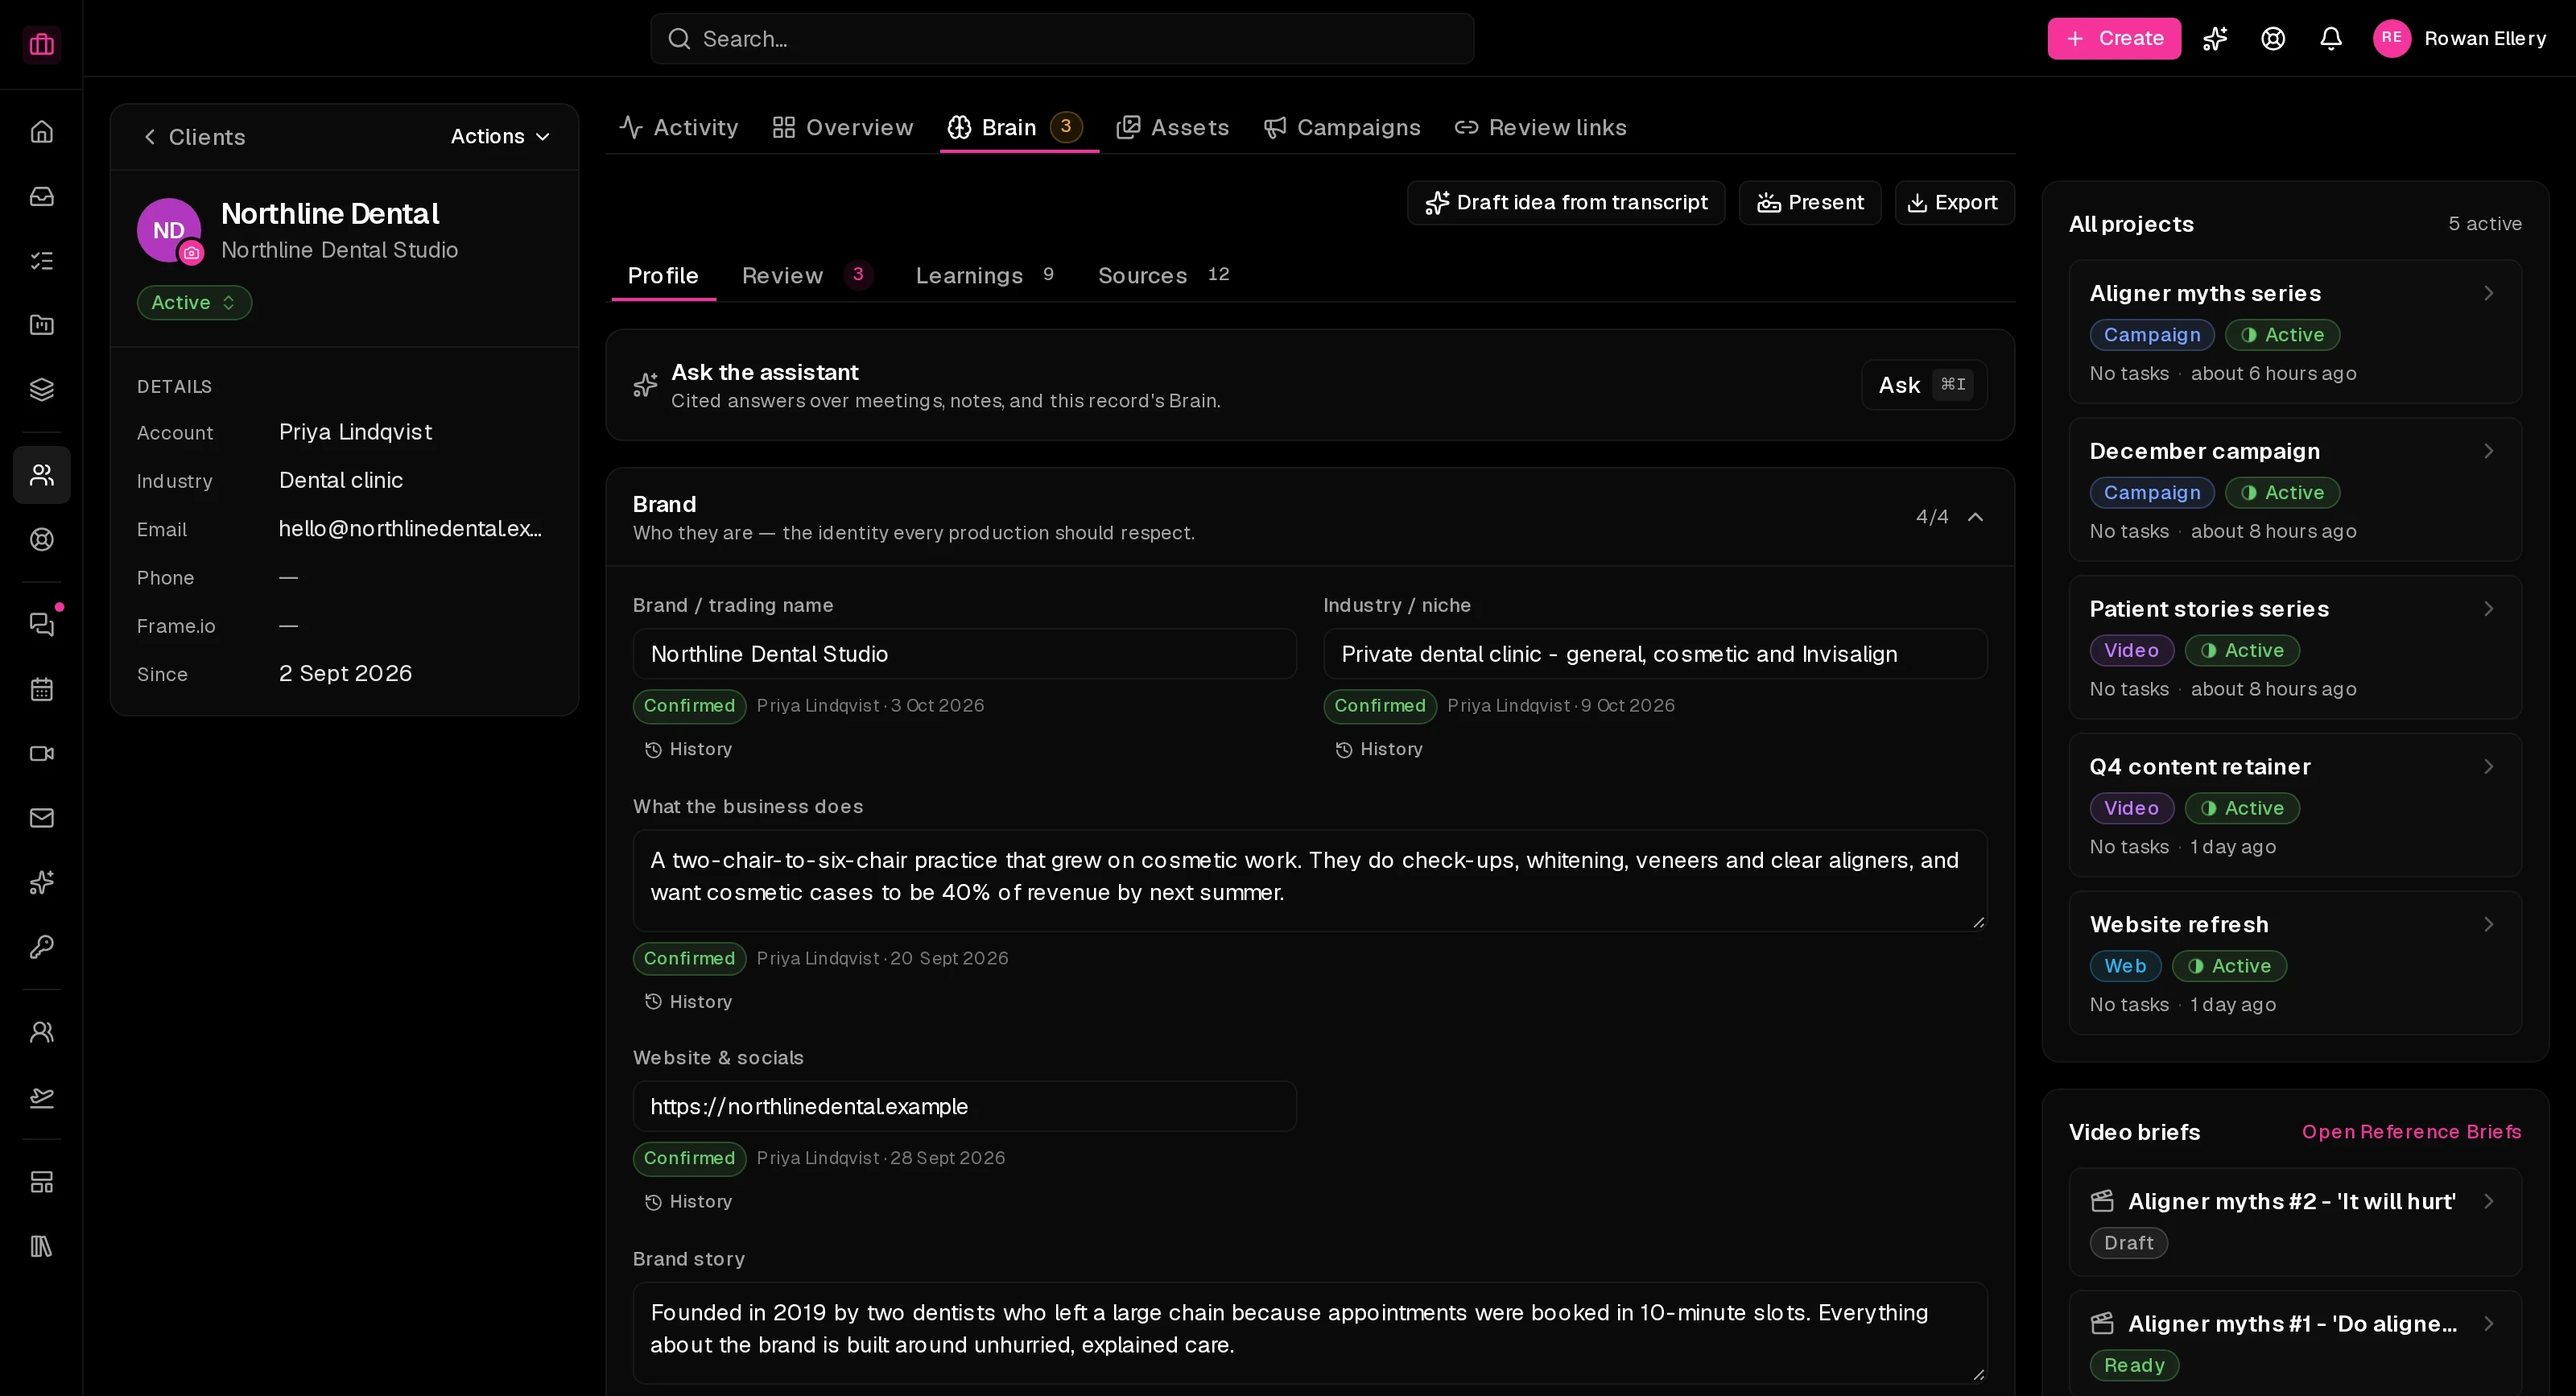The image size is (2576, 1396).
Task: Click the client email address
Action: 410,529
